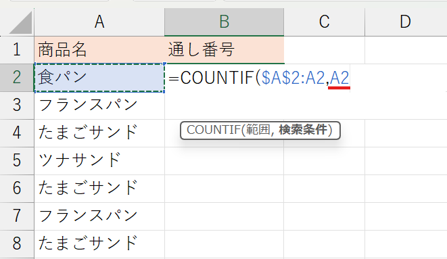Click empty cell D1

coord(406,50)
